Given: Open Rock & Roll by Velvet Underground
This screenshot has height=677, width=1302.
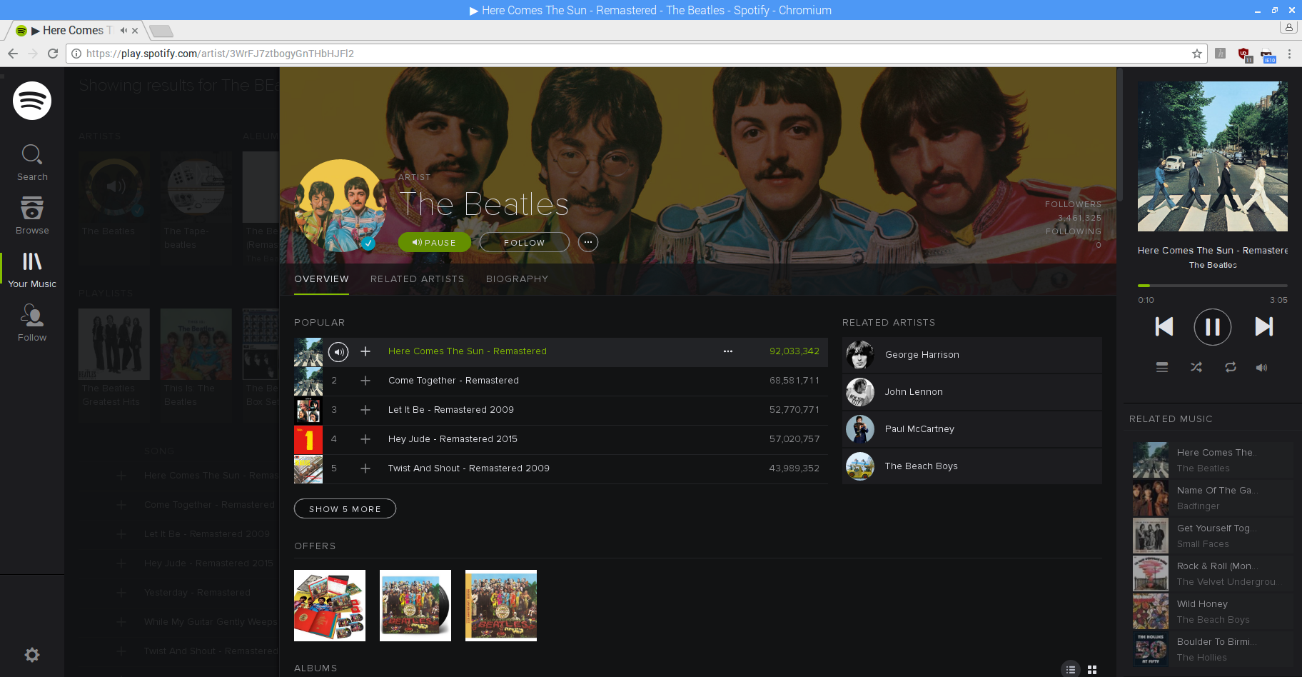Looking at the screenshot, I should click(1213, 574).
